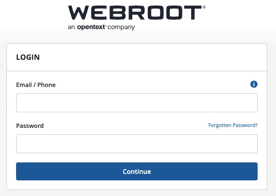276x196 pixels.
Task: Place cursor in the password text box
Action: 137,144
